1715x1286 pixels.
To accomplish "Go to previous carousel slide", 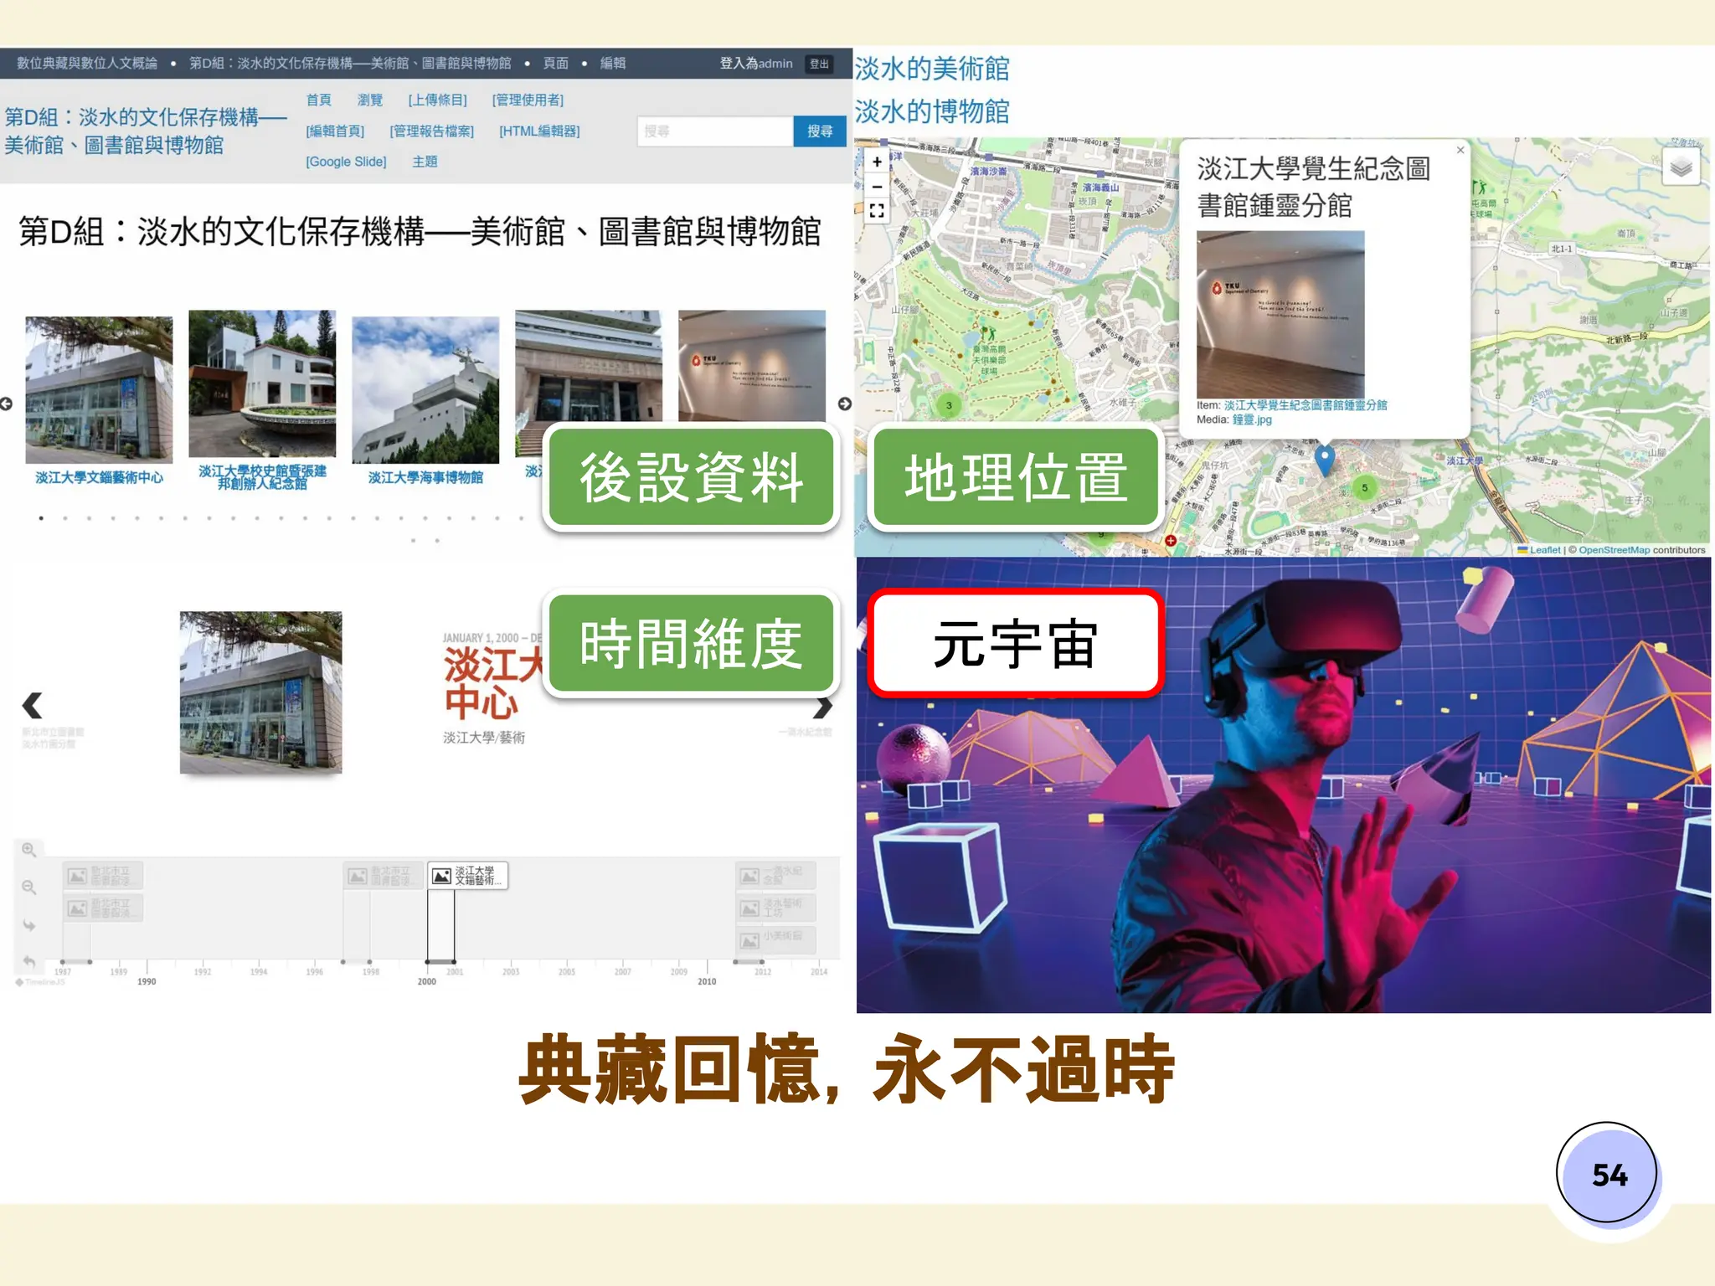I will point(7,404).
